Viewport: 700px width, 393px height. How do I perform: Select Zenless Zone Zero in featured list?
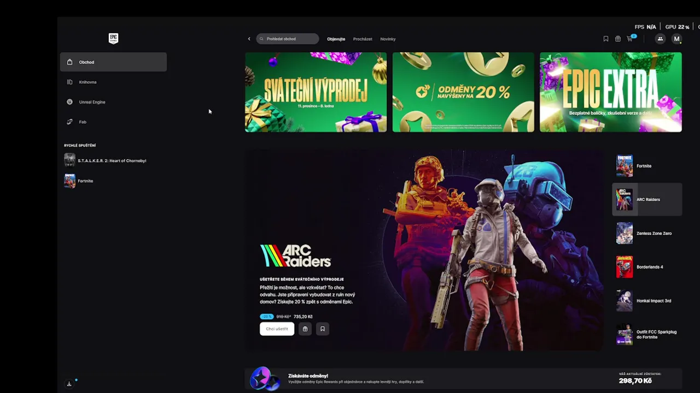(x=647, y=233)
